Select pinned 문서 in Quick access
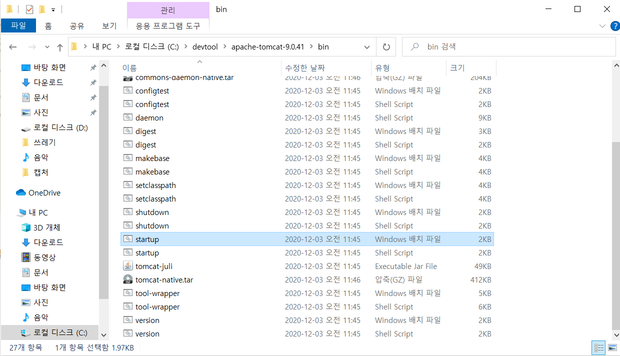The width and height of the screenshot is (620, 356). (41, 97)
